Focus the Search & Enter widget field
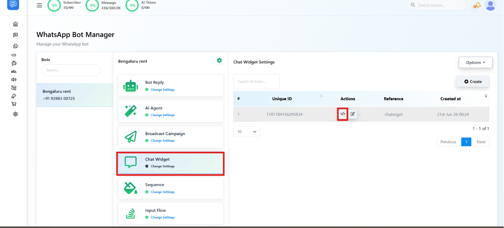The height and width of the screenshot is (228, 504). (x=256, y=82)
